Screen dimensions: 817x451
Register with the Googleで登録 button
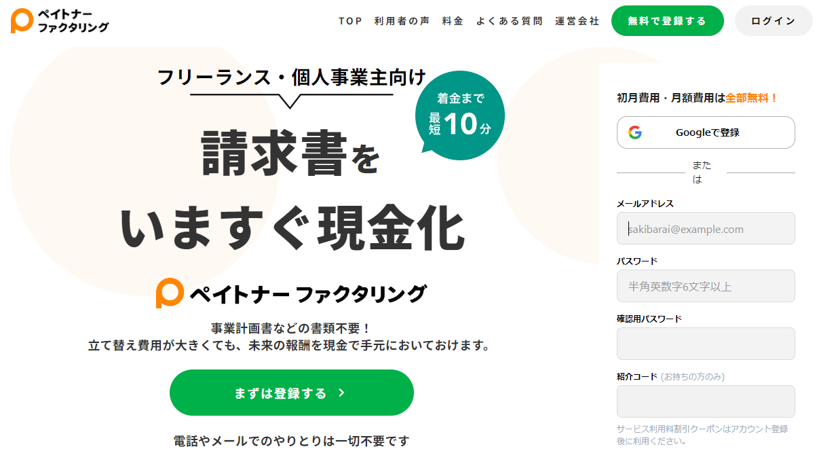[x=706, y=132]
